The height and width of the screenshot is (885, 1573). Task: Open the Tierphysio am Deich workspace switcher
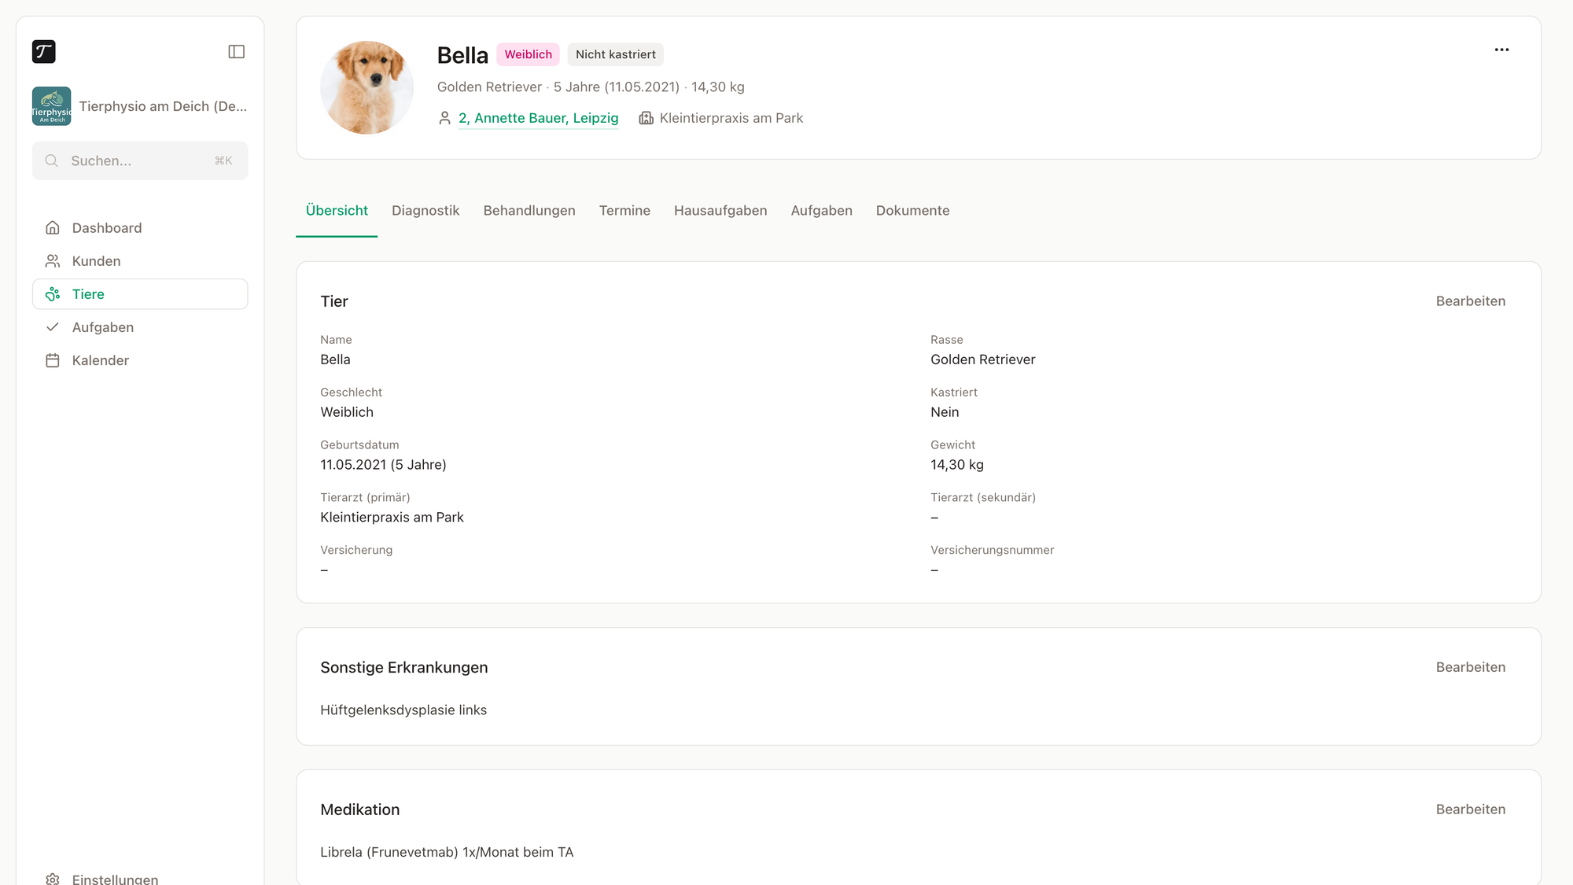pos(140,106)
